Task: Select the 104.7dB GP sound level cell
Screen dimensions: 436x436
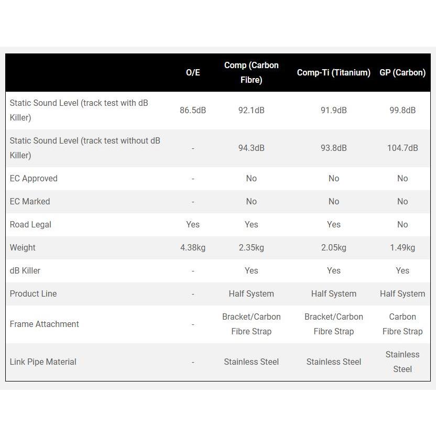Action: pos(402,148)
